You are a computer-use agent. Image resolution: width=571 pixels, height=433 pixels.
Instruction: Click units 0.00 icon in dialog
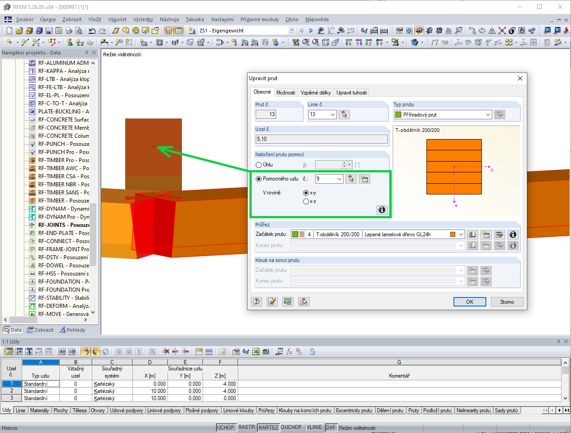click(288, 302)
